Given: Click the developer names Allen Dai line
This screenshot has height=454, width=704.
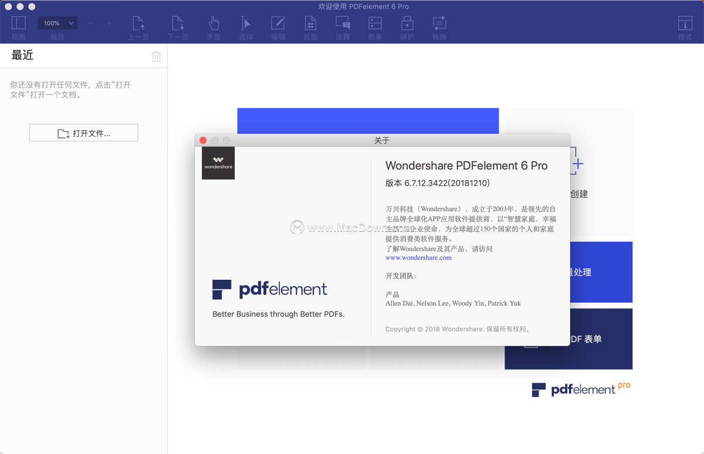Looking at the screenshot, I should (x=453, y=304).
